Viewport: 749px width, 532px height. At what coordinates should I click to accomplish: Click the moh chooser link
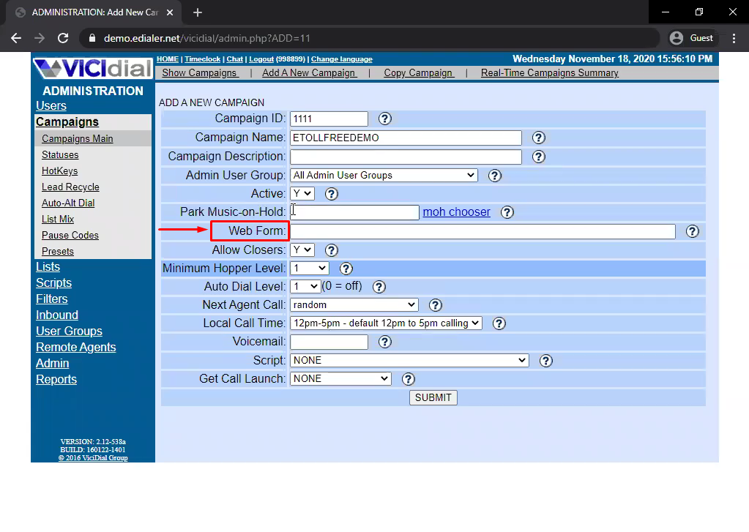tap(456, 212)
